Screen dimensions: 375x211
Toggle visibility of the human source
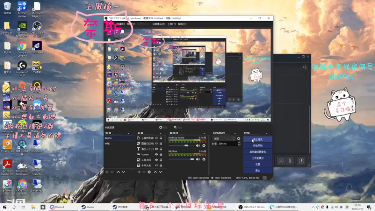157,155
